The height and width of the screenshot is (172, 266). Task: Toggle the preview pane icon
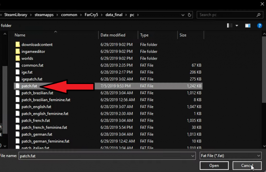click(x=248, y=26)
